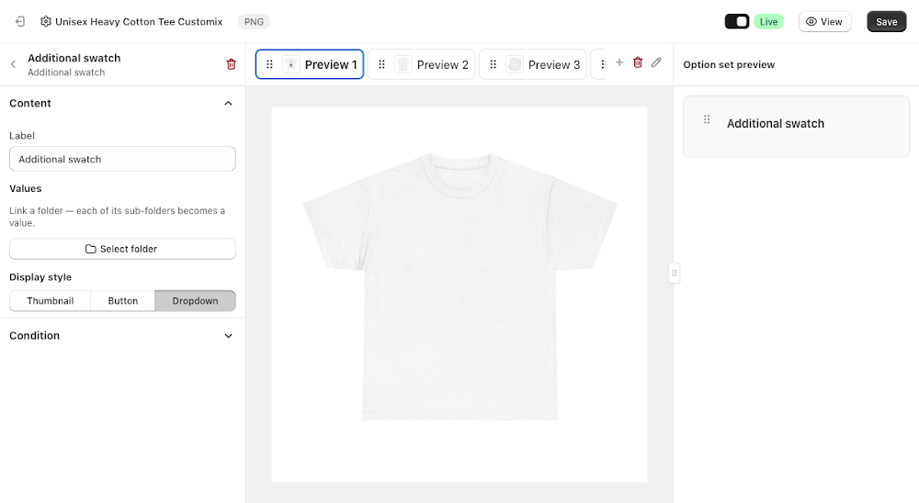
Task: Click the Label input field
Action: click(122, 159)
